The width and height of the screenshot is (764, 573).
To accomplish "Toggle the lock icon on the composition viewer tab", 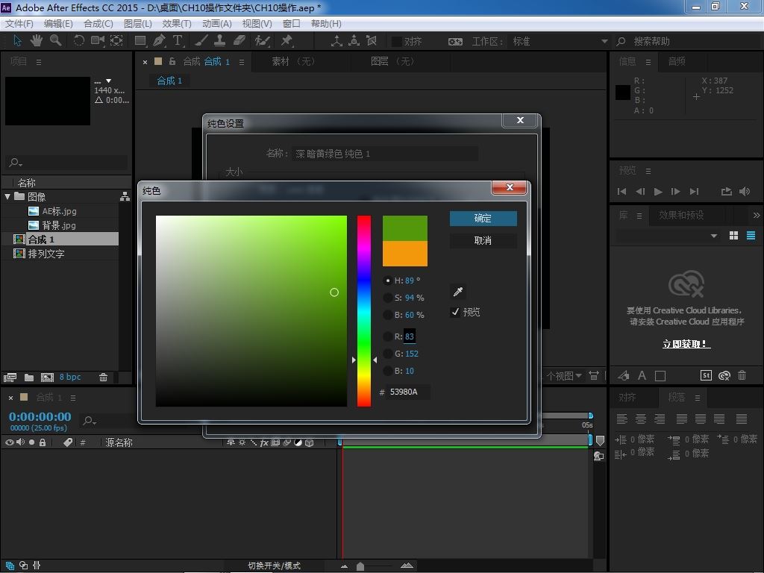I will point(172,61).
